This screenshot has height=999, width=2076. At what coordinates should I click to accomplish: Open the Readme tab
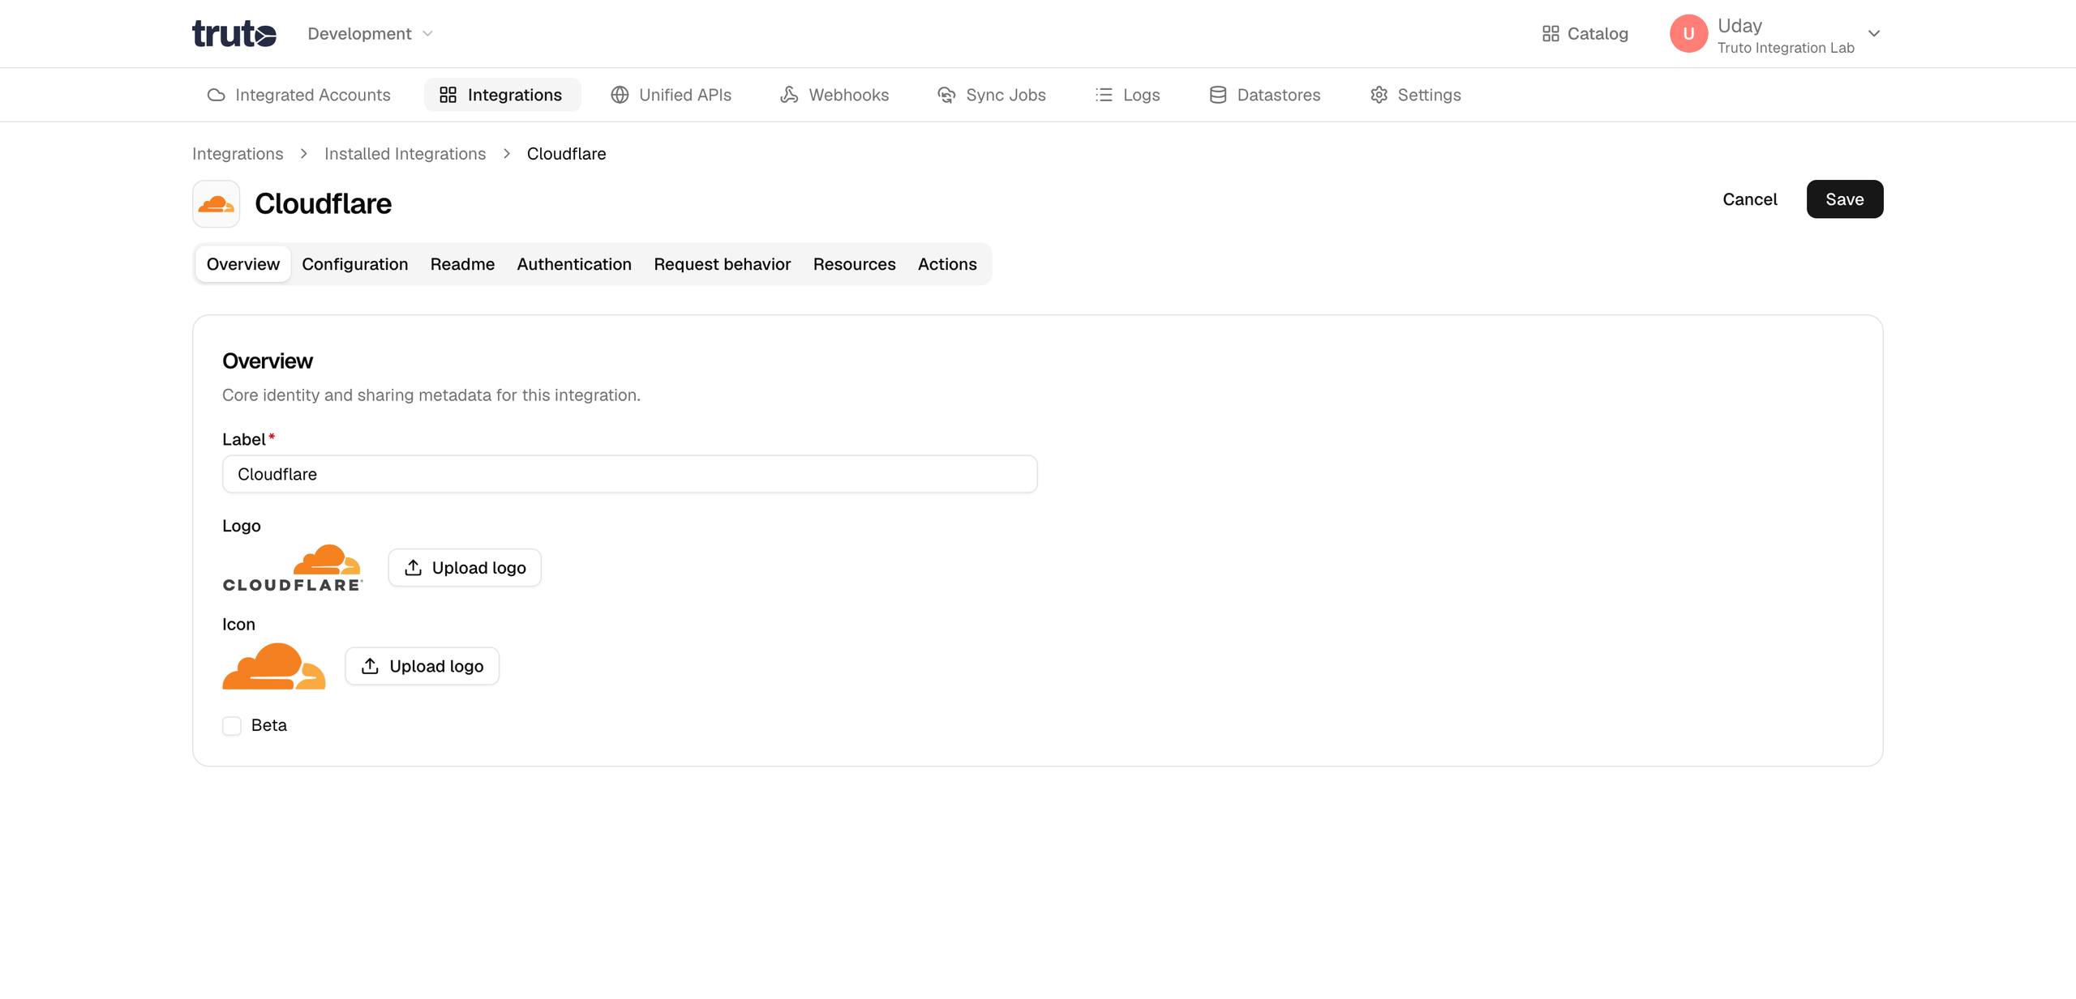[x=462, y=264]
